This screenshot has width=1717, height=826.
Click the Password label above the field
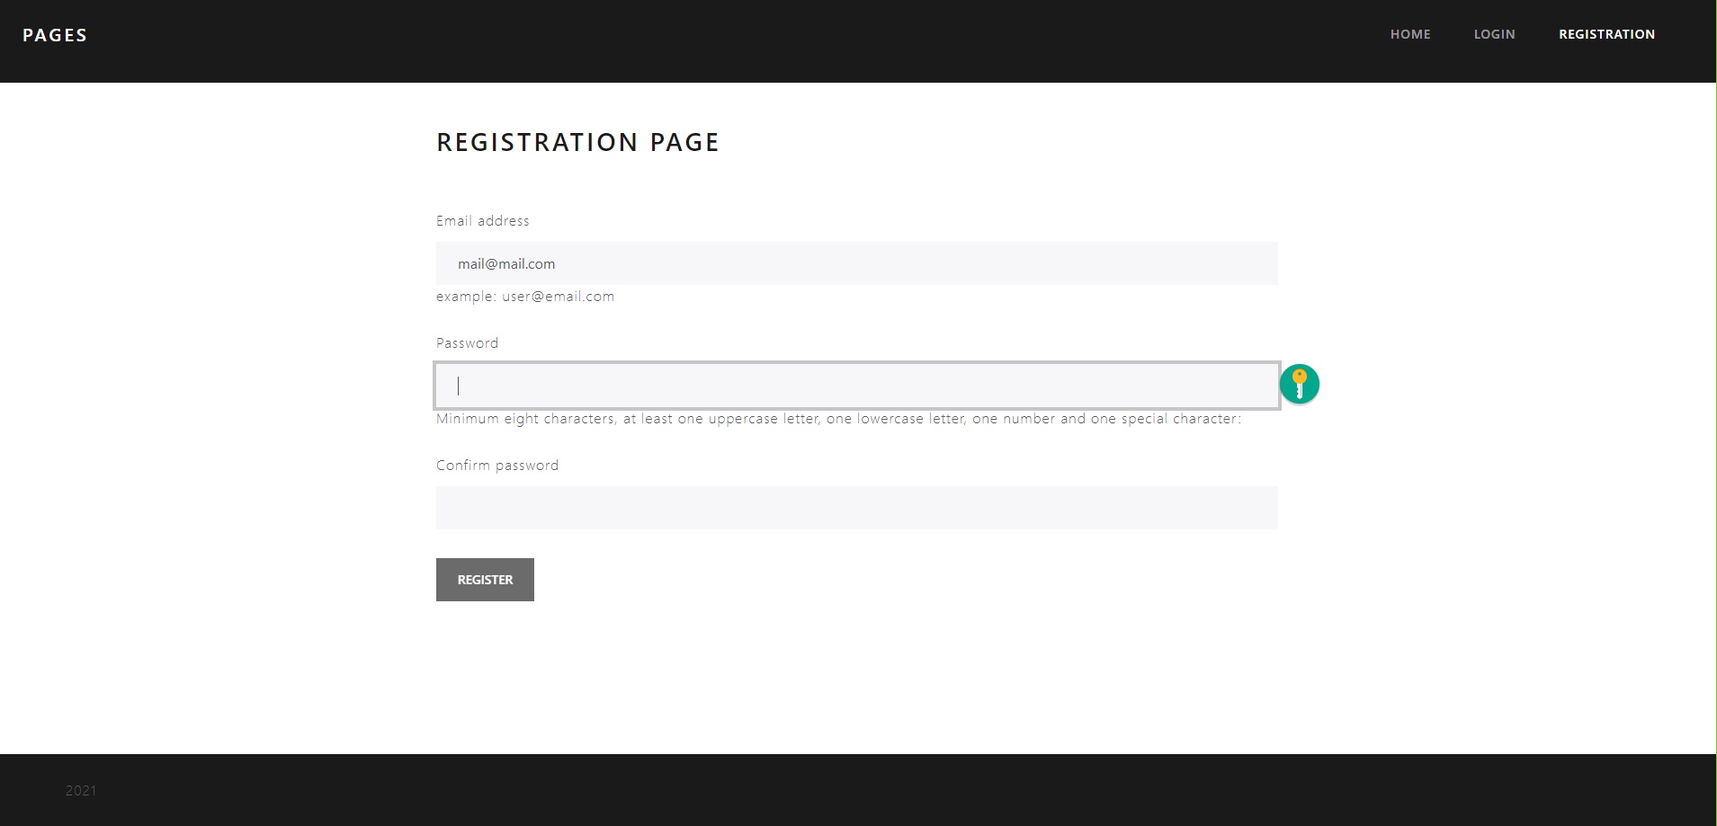pyautogui.click(x=467, y=342)
